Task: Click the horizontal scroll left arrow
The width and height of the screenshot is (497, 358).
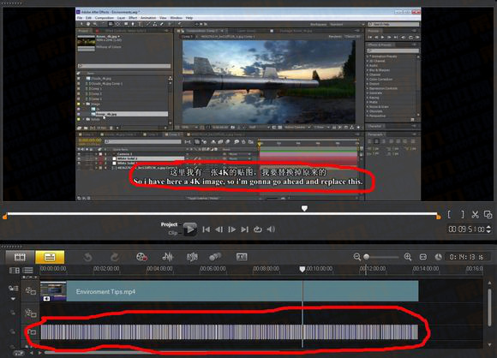Action: point(32,353)
